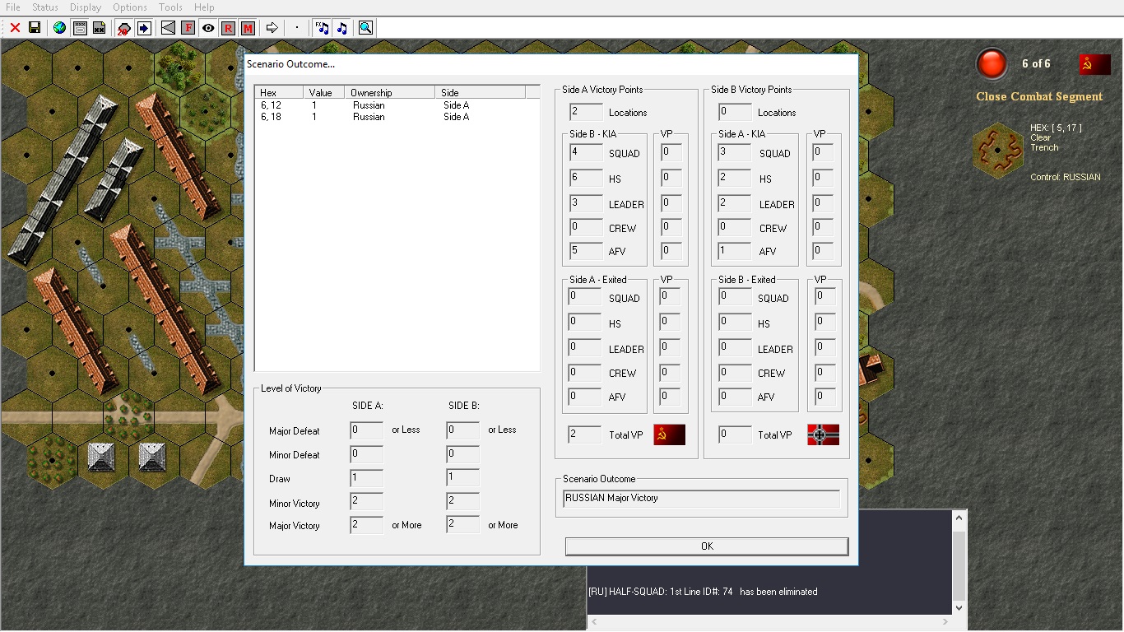Click the magnifying glass zoom icon
The width and height of the screenshot is (1124, 632).
[365, 28]
